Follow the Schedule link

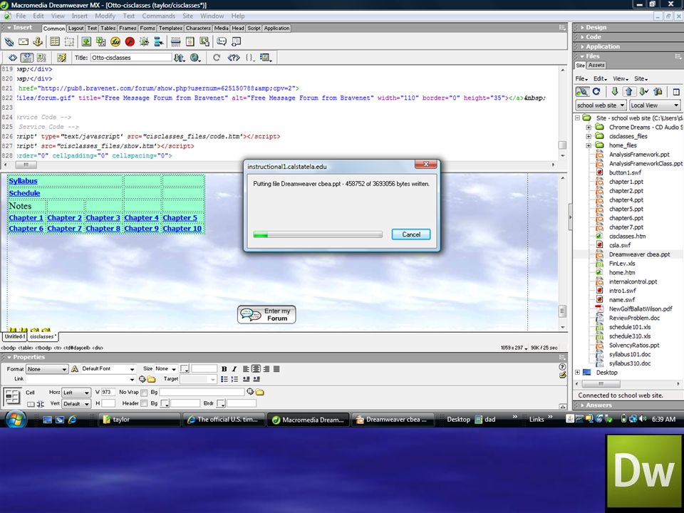point(24,193)
